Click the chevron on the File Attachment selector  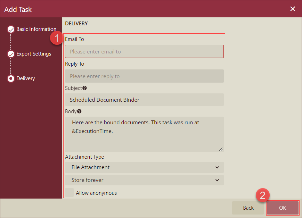(x=217, y=167)
